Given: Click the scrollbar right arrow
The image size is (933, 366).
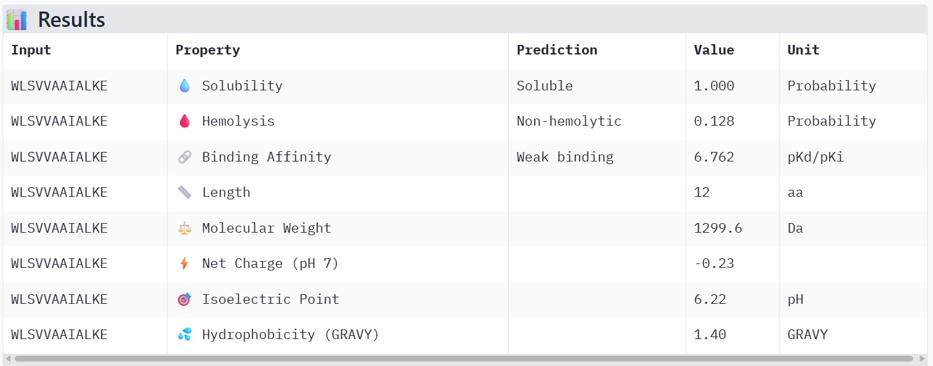Looking at the screenshot, I should pos(923,359).
